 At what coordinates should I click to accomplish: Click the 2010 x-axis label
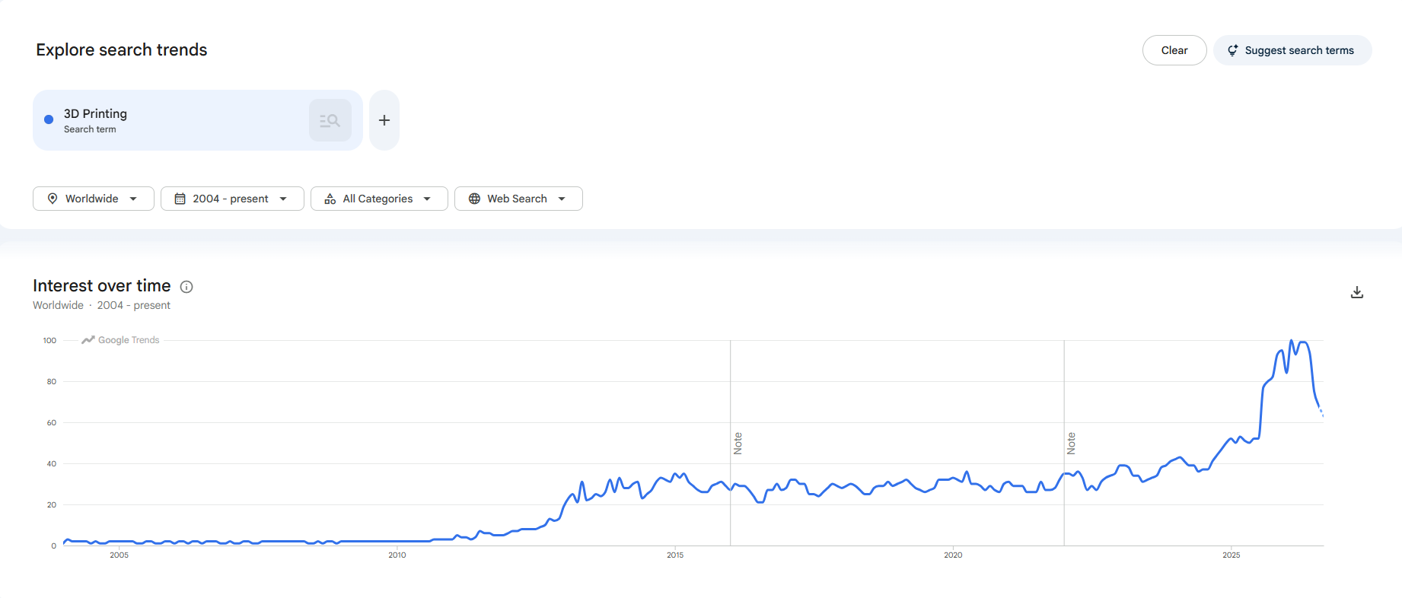click(397, 555)
